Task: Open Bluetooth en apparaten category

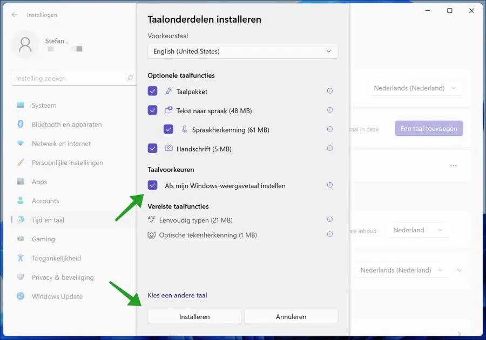Action: tap(73, 124)
